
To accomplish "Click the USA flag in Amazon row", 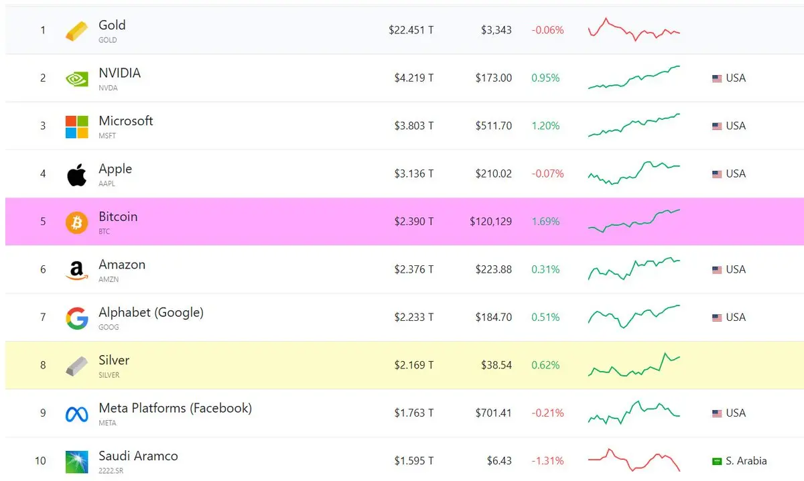I will [x=717, y=270].
